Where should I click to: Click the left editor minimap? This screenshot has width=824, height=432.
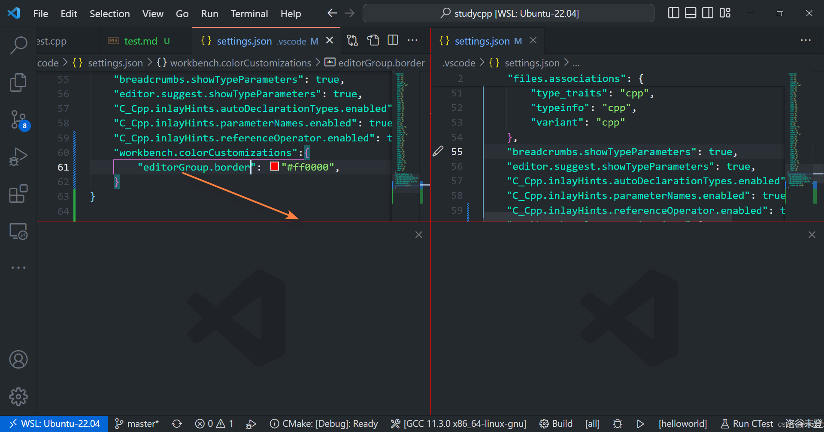pos(406,146)
